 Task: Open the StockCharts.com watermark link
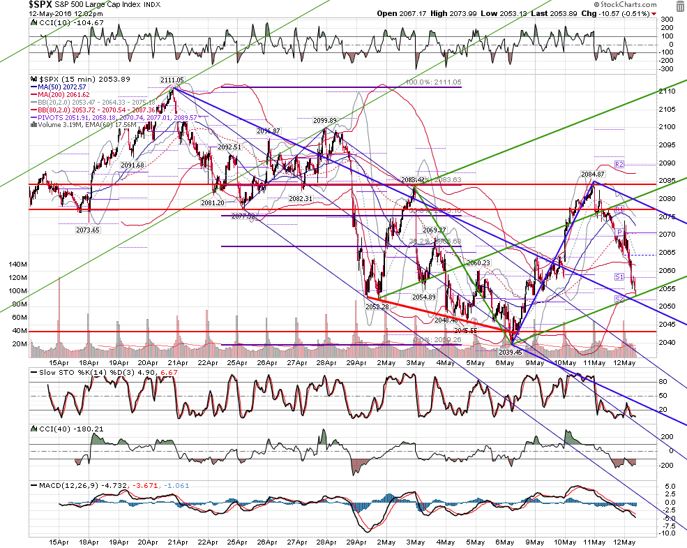pos(625,4)
